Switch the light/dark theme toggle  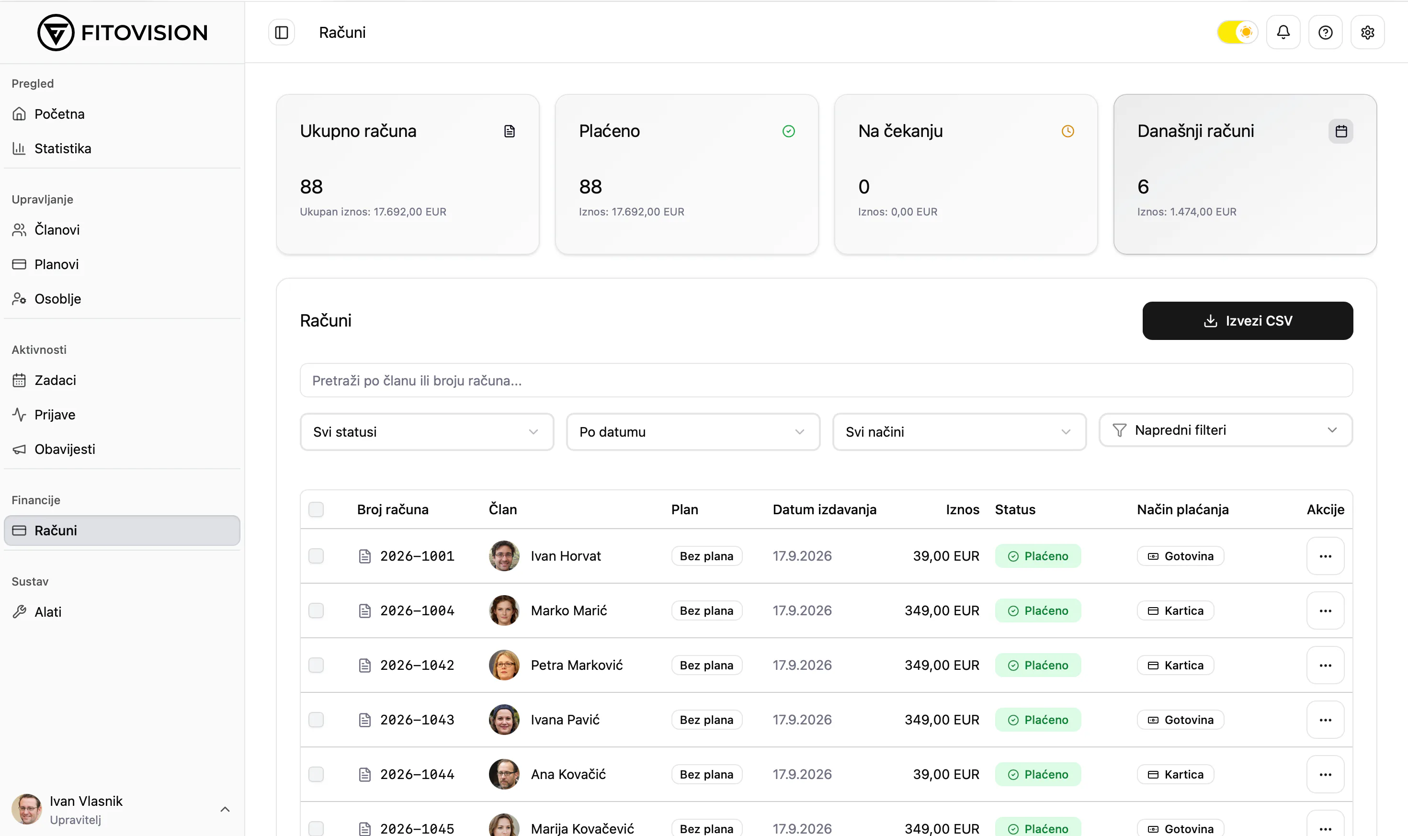point(1238,32)
